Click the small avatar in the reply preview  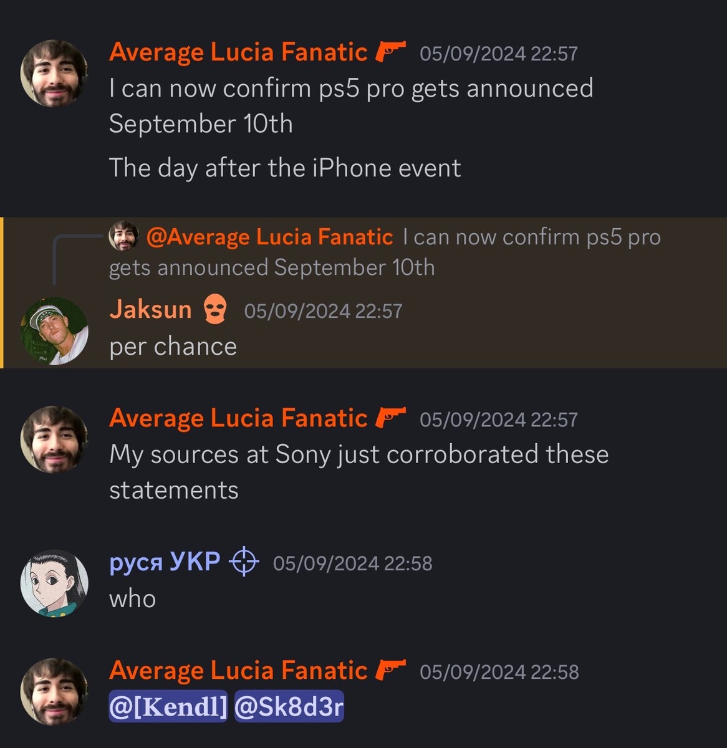coord(123,236)
